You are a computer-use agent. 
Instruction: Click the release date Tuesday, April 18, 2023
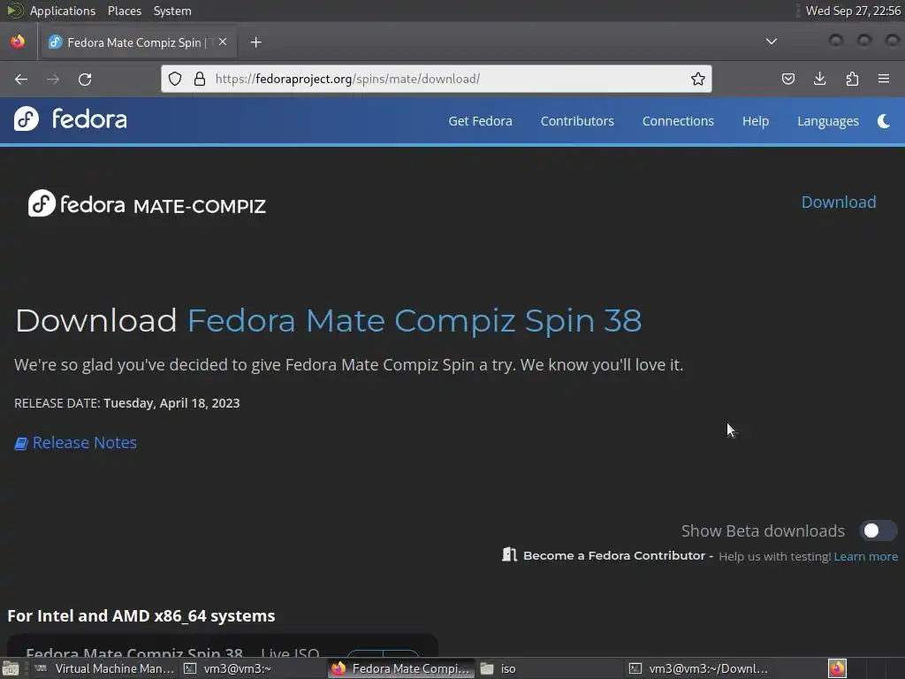pyautogui.click(x=171, y=403)
